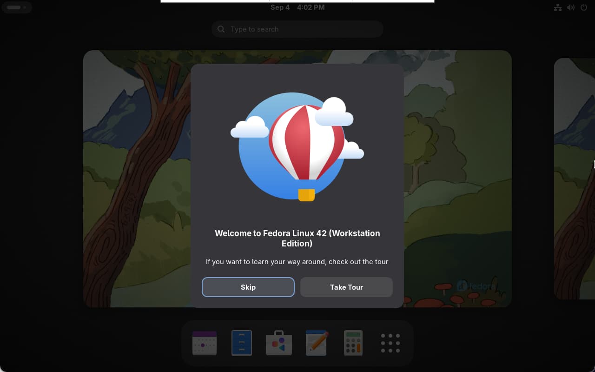Launch the Files manager from the dock
The image size is (595, 372).
[x=242, y=343]
